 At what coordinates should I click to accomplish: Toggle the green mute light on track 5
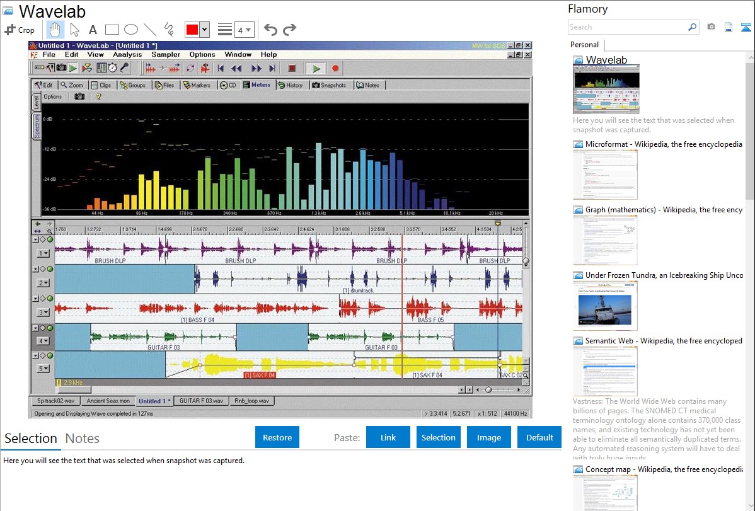coord(50,356)
